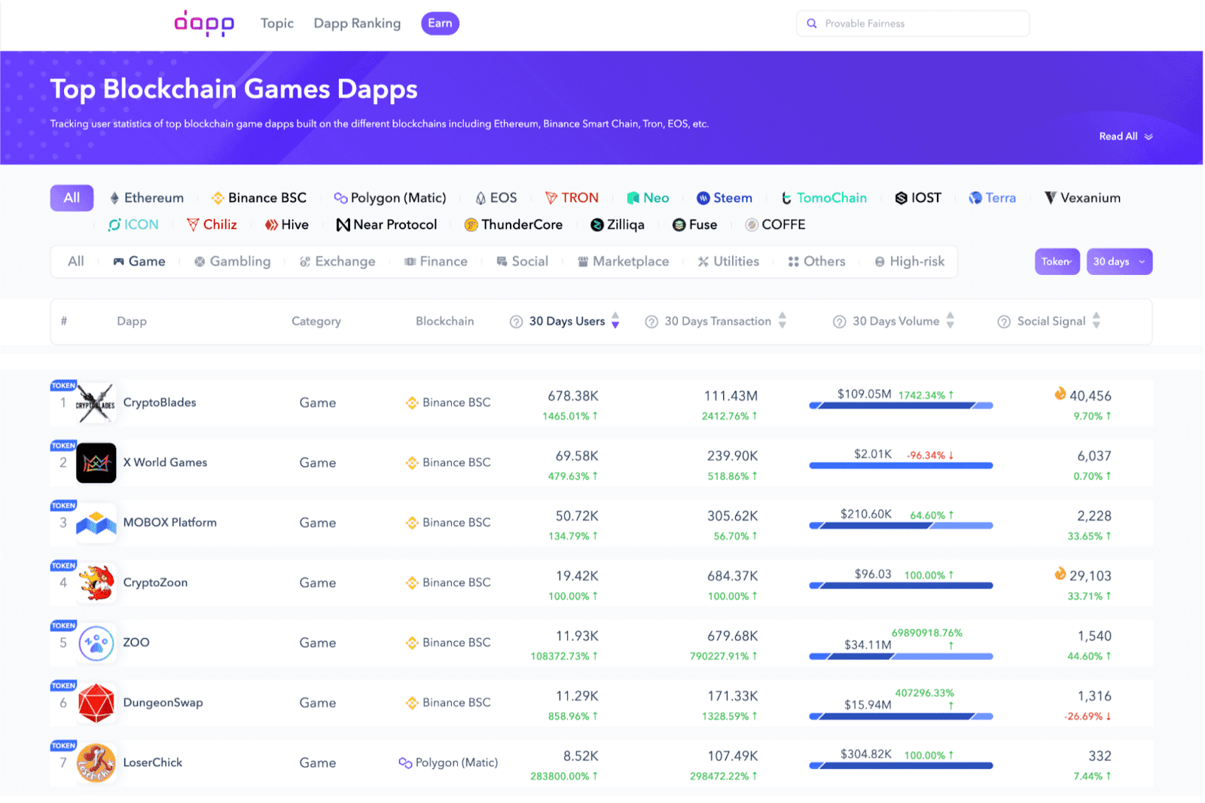Filter by Zilliqa blockchain

618,225
